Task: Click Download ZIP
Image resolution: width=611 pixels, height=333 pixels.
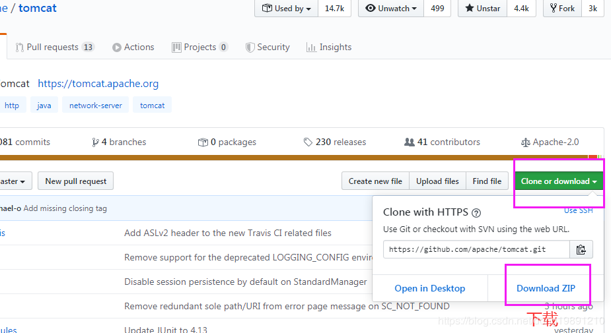Action: 546,288
